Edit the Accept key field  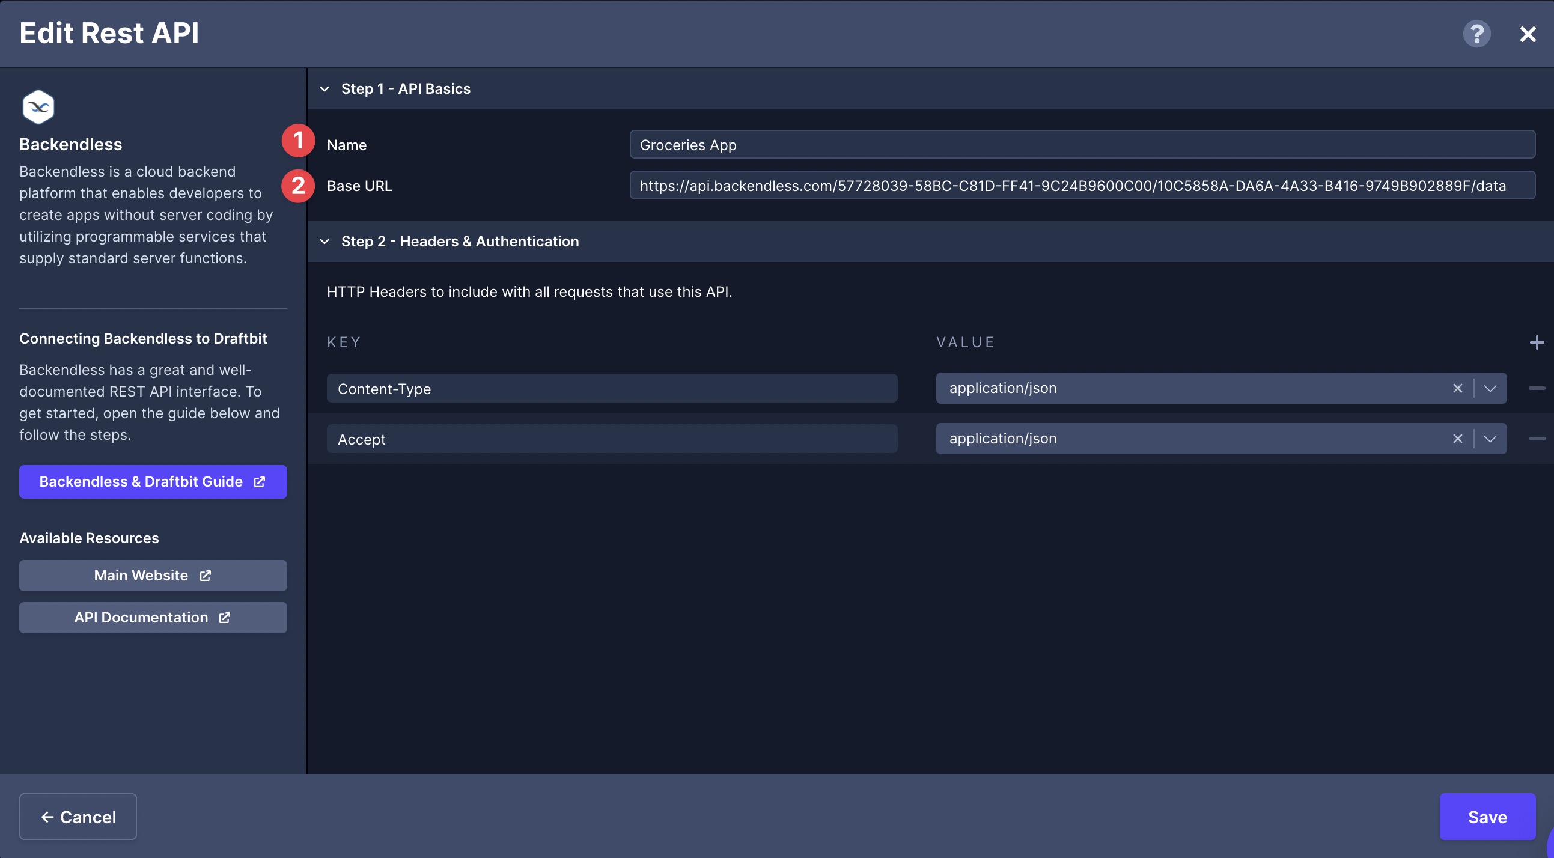coord(612,439)
